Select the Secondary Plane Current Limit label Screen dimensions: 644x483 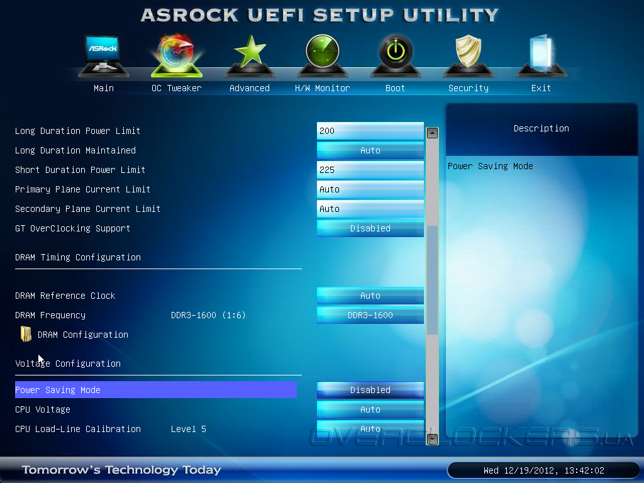87,209
